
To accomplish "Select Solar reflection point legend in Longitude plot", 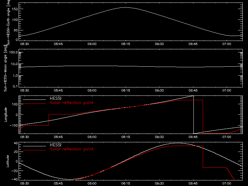I will click(x=72, y=103).
